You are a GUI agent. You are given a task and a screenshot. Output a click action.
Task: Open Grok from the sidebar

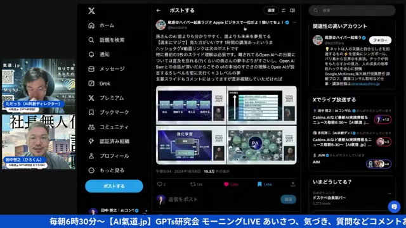[99, 84]
